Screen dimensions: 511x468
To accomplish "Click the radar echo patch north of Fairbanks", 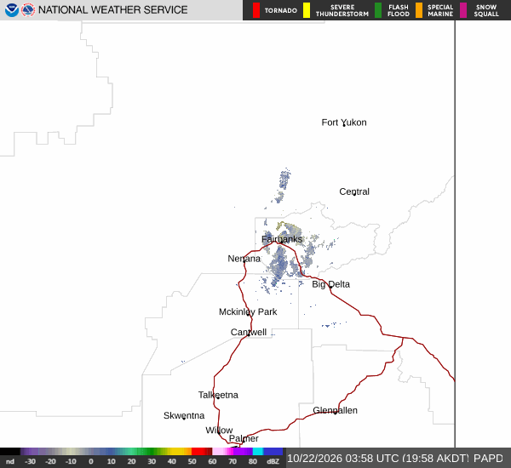I will click(x=284, y=180).
